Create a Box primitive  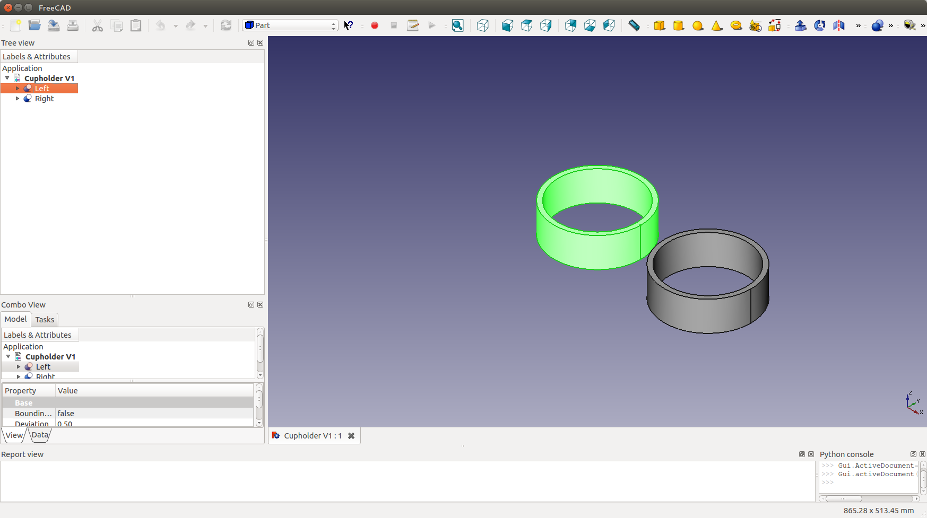[x=660, y=25]
